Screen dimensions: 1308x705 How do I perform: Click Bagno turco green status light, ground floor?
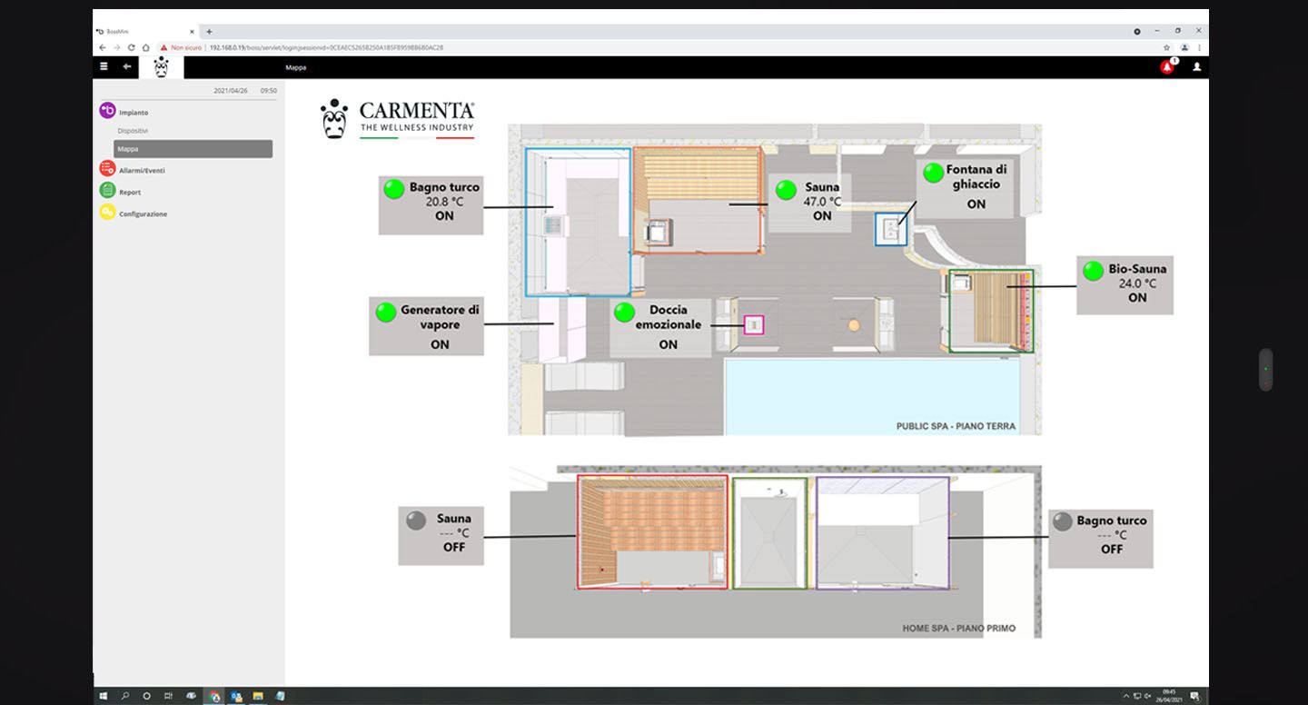(393, 189)
